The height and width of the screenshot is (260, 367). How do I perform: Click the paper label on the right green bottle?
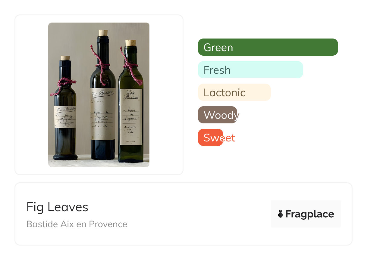coord(131,117)
